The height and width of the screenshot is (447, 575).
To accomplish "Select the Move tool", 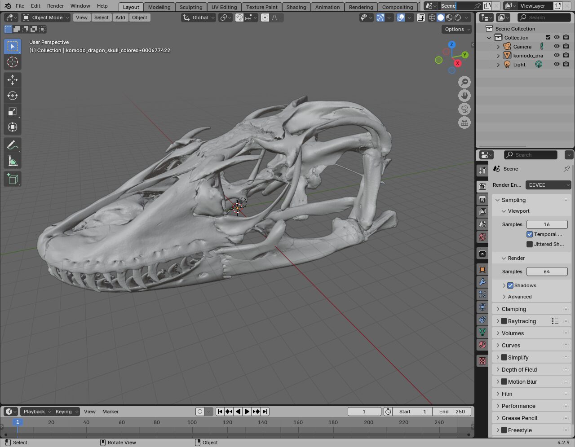I will click(x=13, y=80).
